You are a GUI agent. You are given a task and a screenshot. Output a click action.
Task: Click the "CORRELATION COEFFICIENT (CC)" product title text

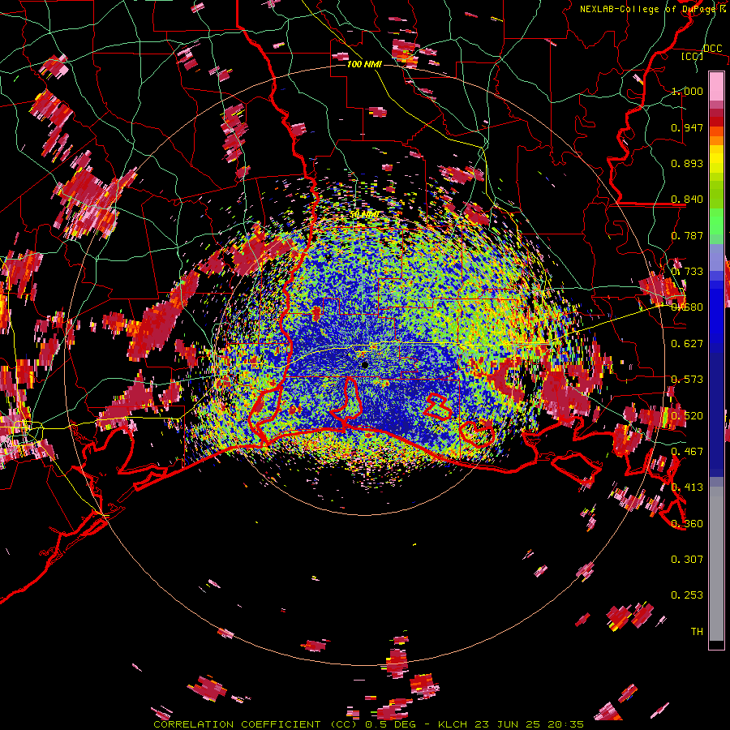click(255, 724)
